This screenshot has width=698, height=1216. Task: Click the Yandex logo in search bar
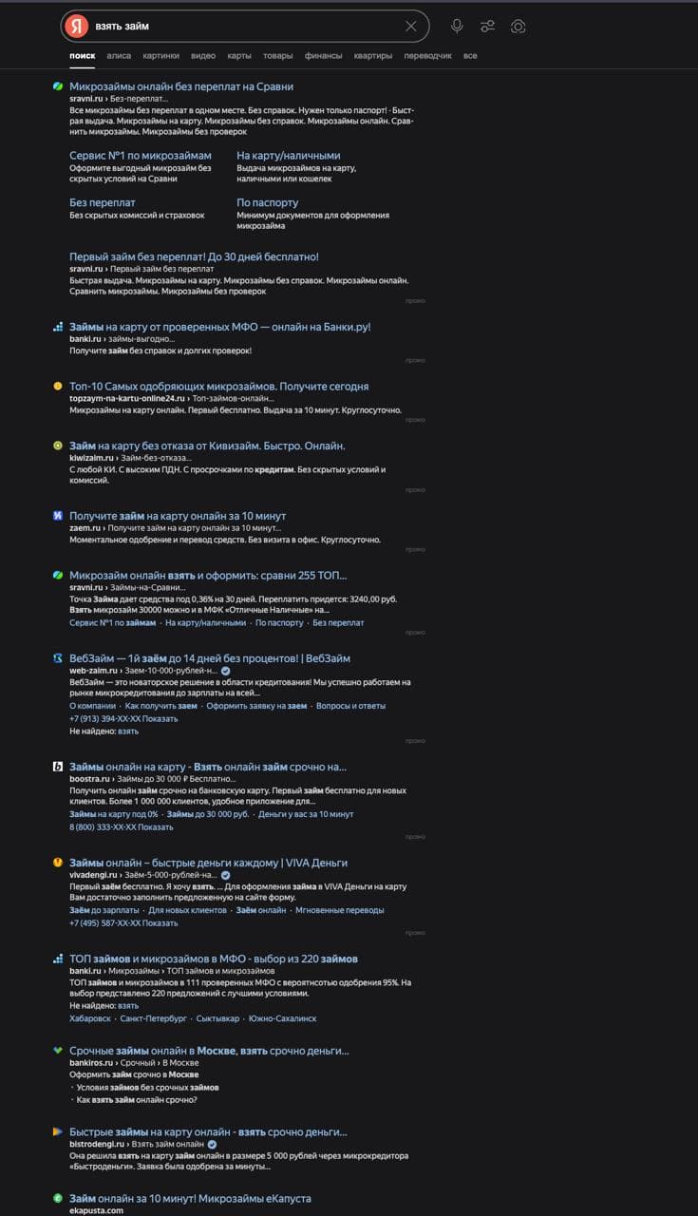tap(77, 27)
